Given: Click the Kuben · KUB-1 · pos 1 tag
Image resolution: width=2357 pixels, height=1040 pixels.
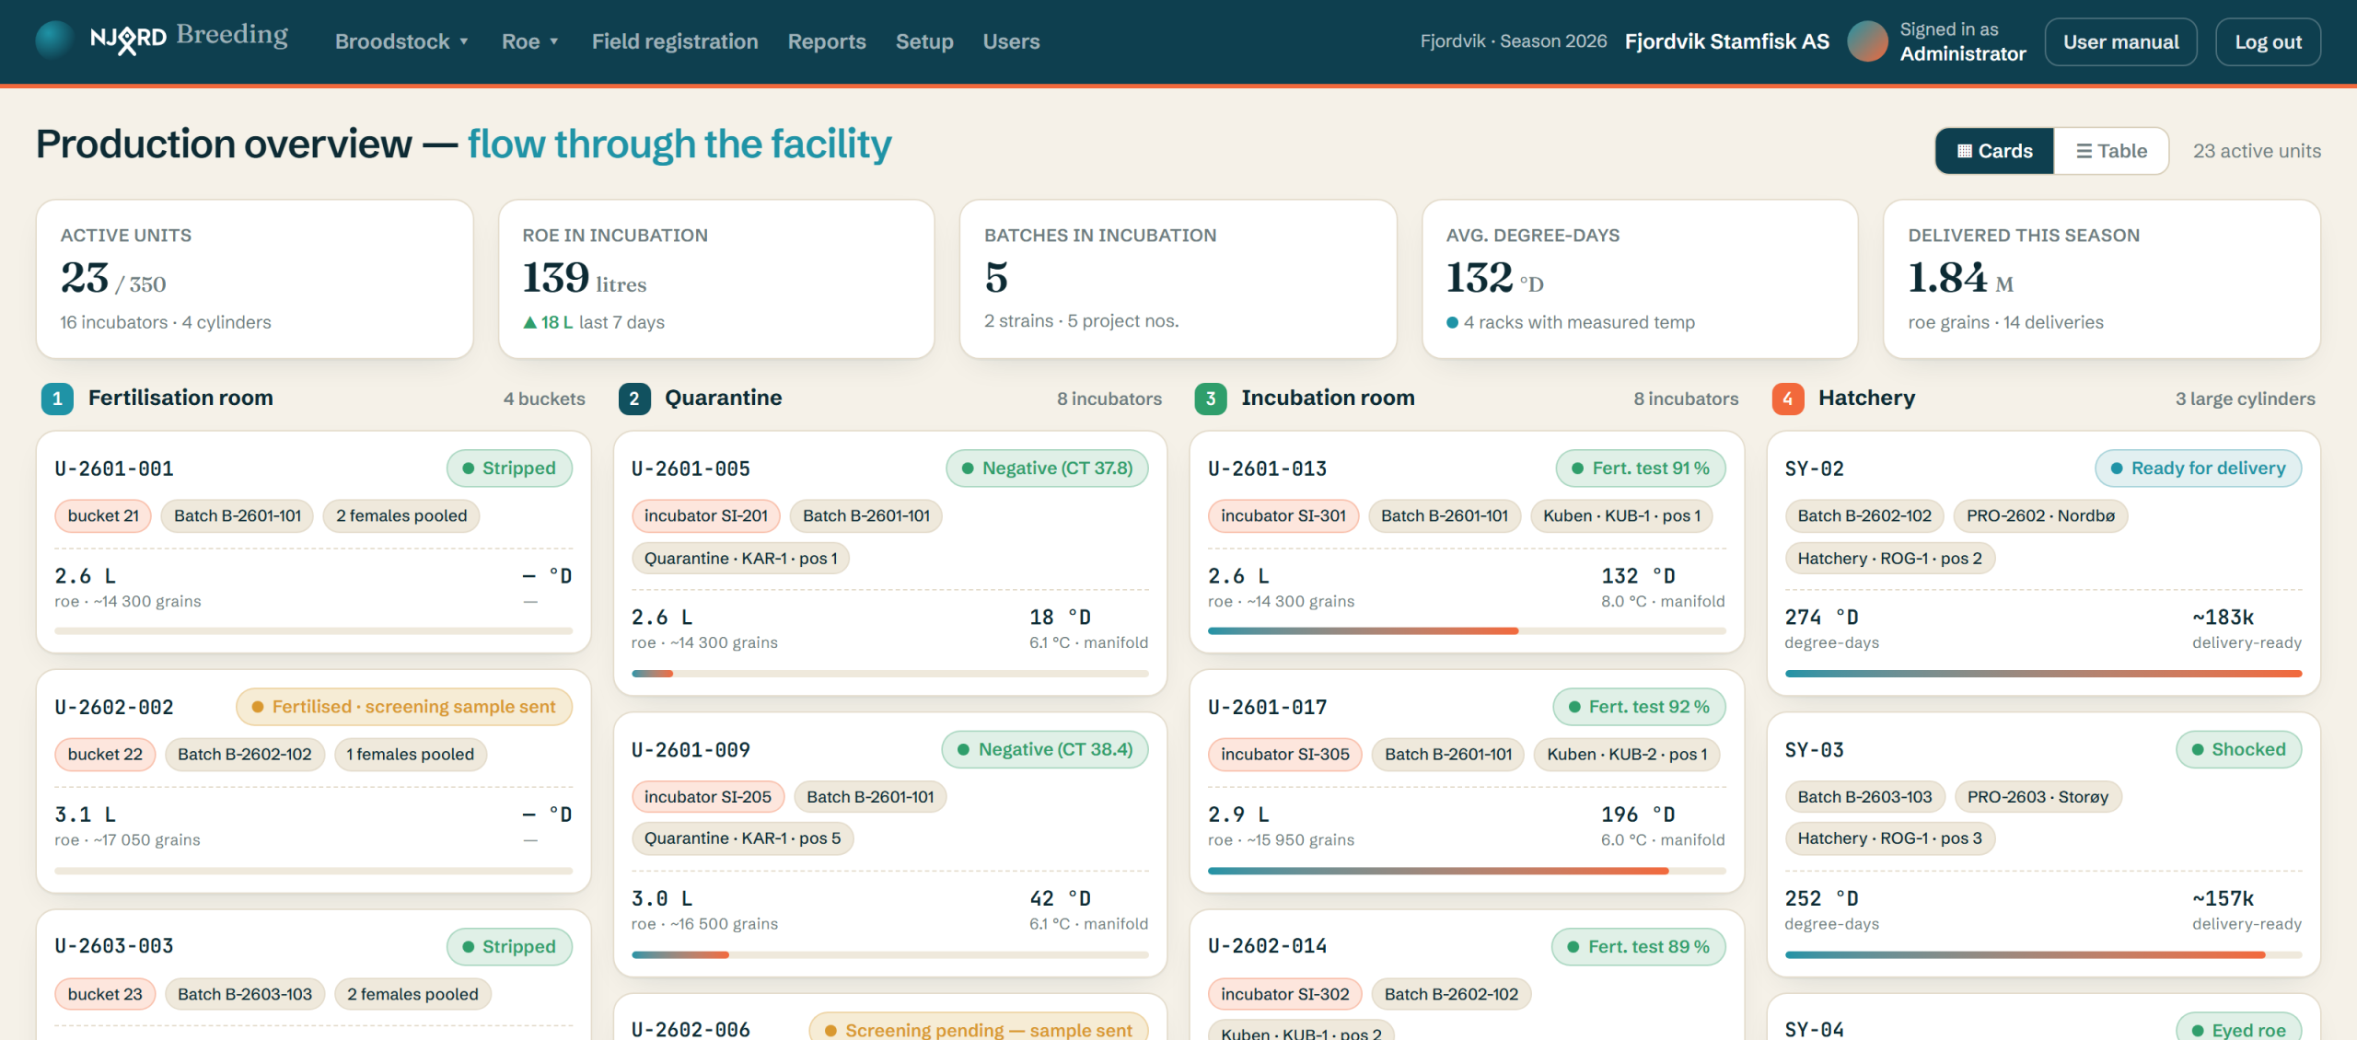Looking at the screenshot, I should tap(1622, 515).
